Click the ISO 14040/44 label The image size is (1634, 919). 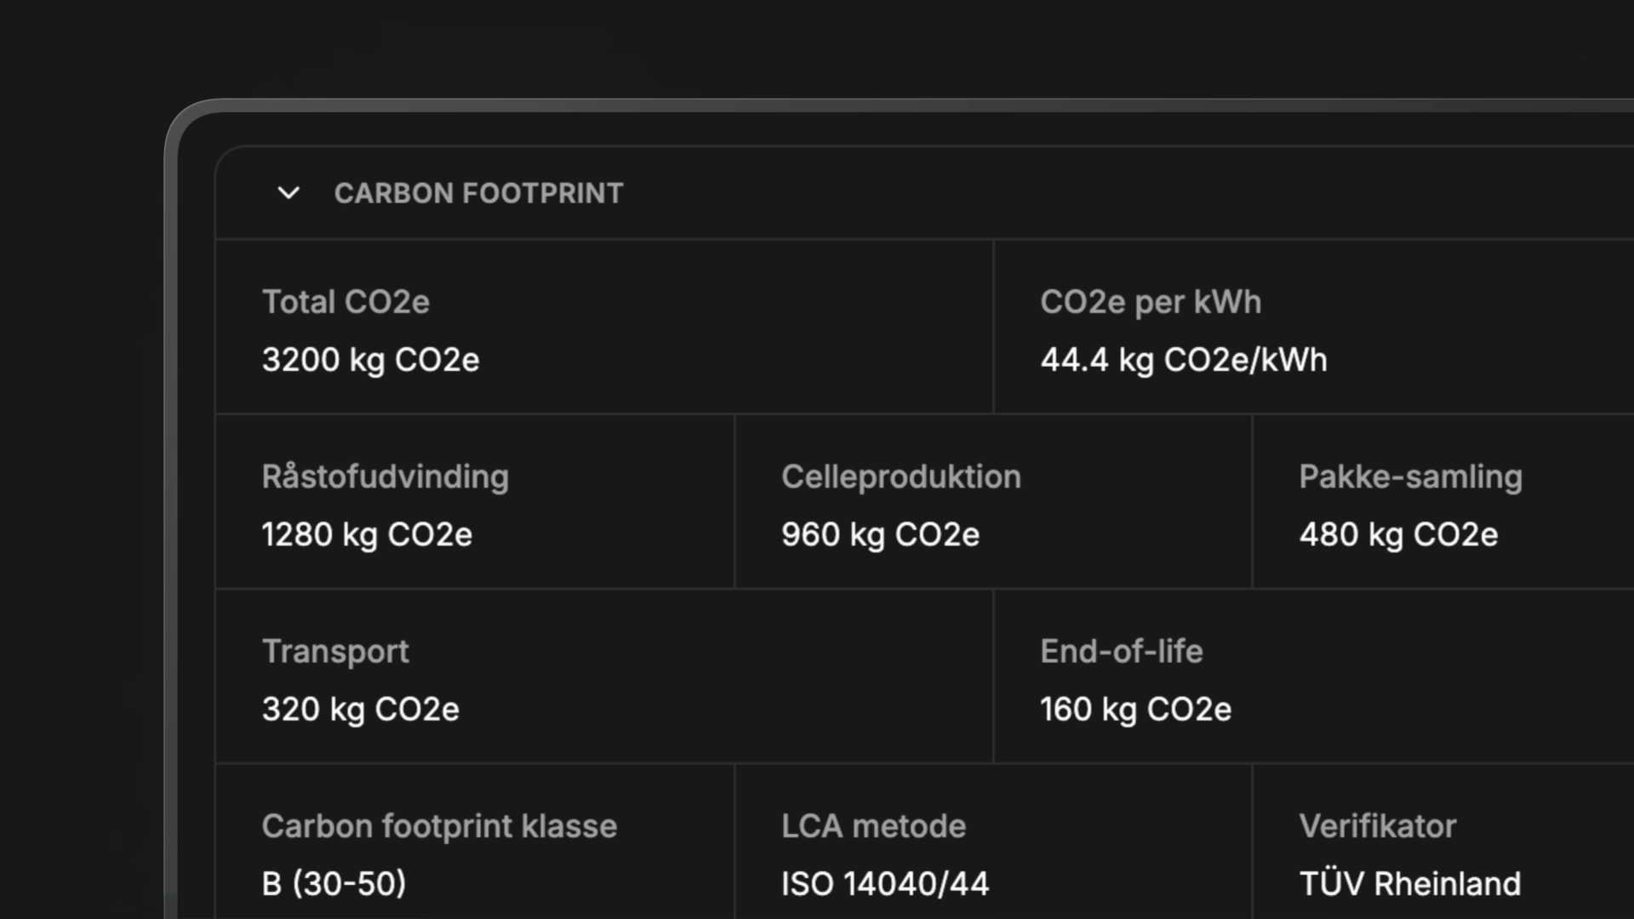885,883
